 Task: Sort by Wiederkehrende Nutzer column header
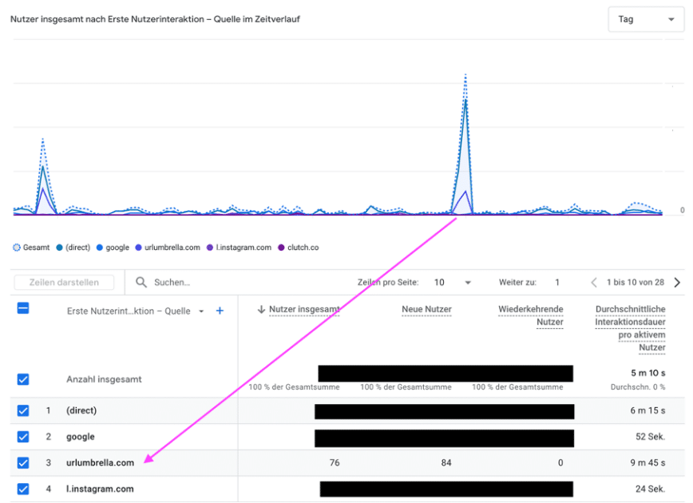pos(531,315)
